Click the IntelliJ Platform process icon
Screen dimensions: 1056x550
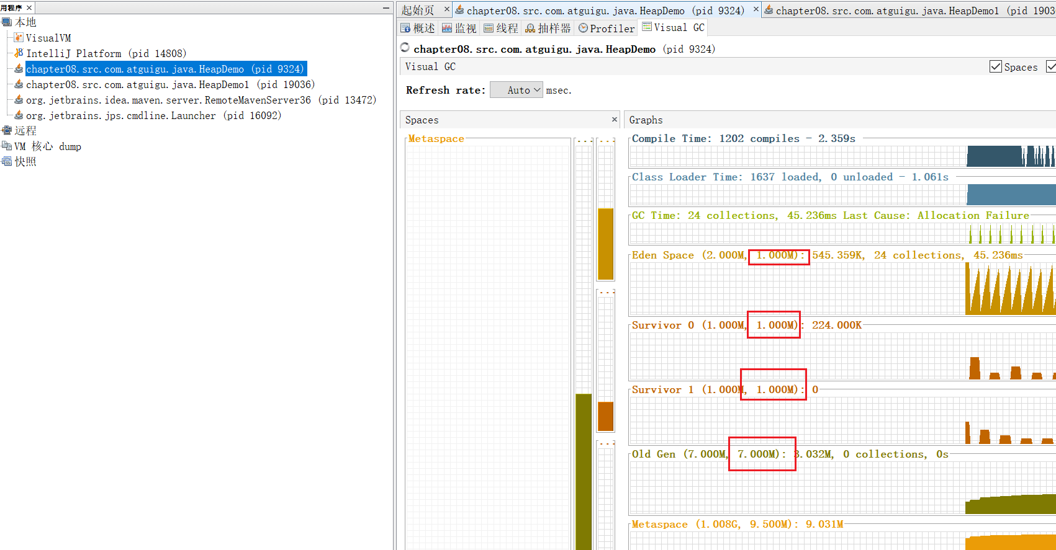(19, 53)
